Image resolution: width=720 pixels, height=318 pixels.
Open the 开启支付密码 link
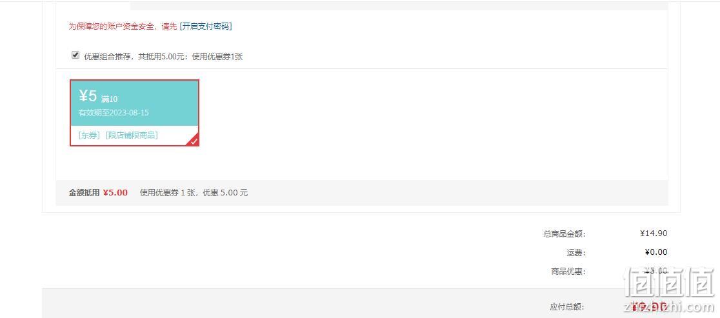pos(205,26)
